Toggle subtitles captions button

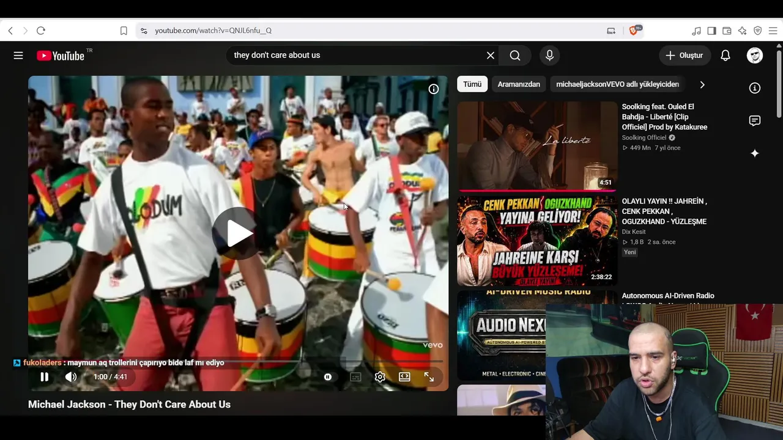pyautogui.click(x=355, y=377)
